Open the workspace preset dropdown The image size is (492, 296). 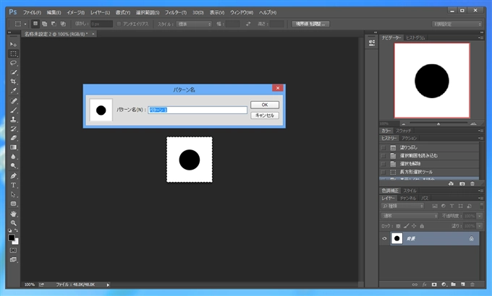coord(457,24)
